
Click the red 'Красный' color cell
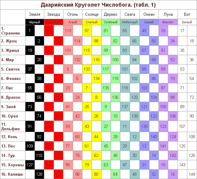pos(54,22)
